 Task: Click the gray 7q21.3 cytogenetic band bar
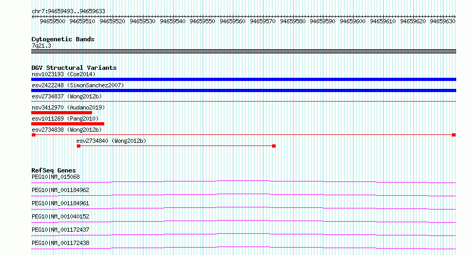coord(243,51)
